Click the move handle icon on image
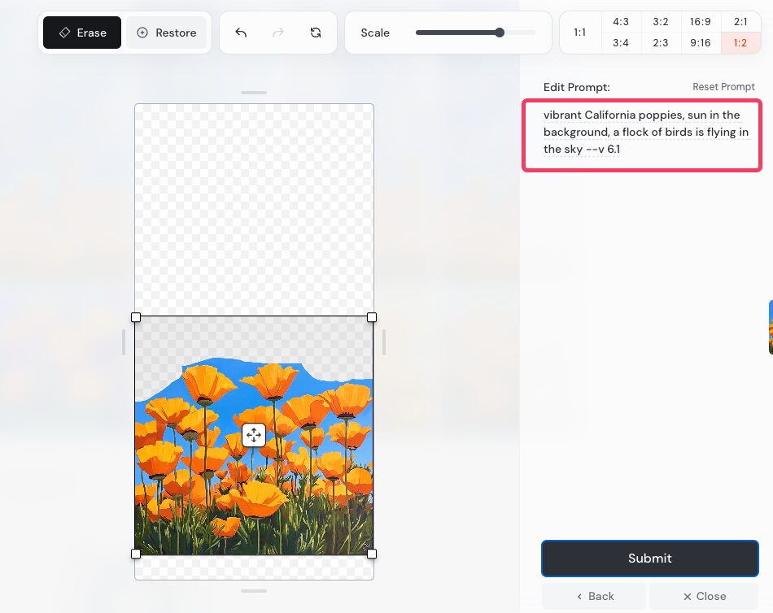Image resolution: width=773 pixels, height=613 pixels. pyautogui.click(x=254, y=435)
